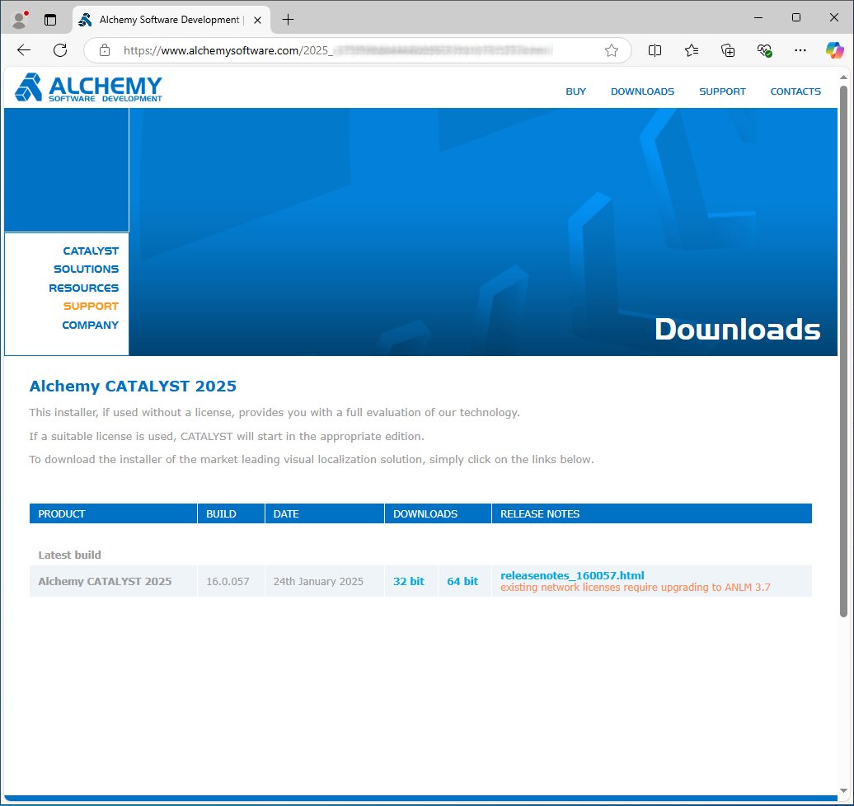854x806 pixels.
Task: Open the browser profile avatar
Action: pos(20,20)
